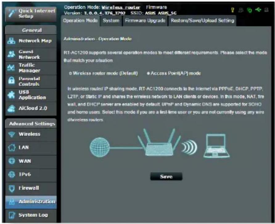The image size is (275, 224).
Task: Save the operation mode settings
Action: point(166,176)
